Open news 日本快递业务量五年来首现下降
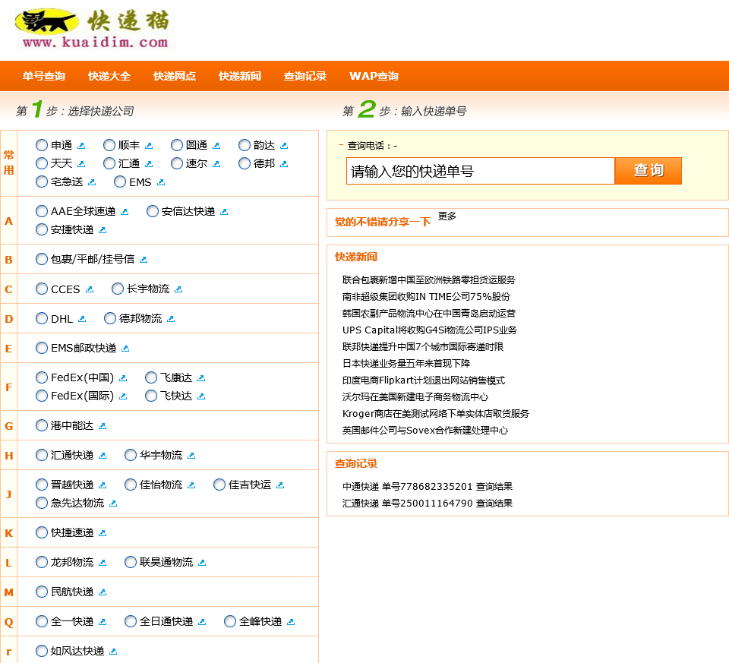The image size is (729, 663). 406,364
